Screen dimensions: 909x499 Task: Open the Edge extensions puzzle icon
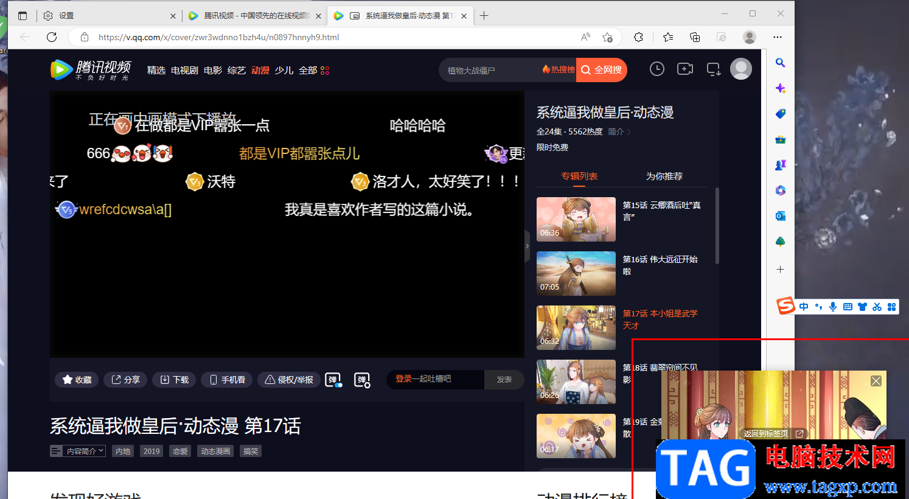pyautogui.click(x=638, y=37)
